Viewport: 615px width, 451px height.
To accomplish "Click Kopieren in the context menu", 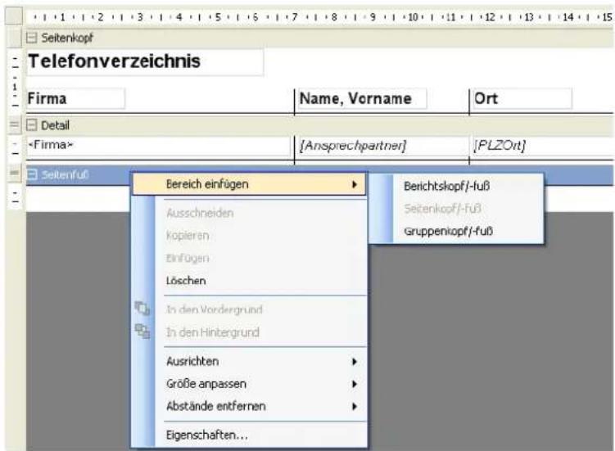I will pos(188,235).
